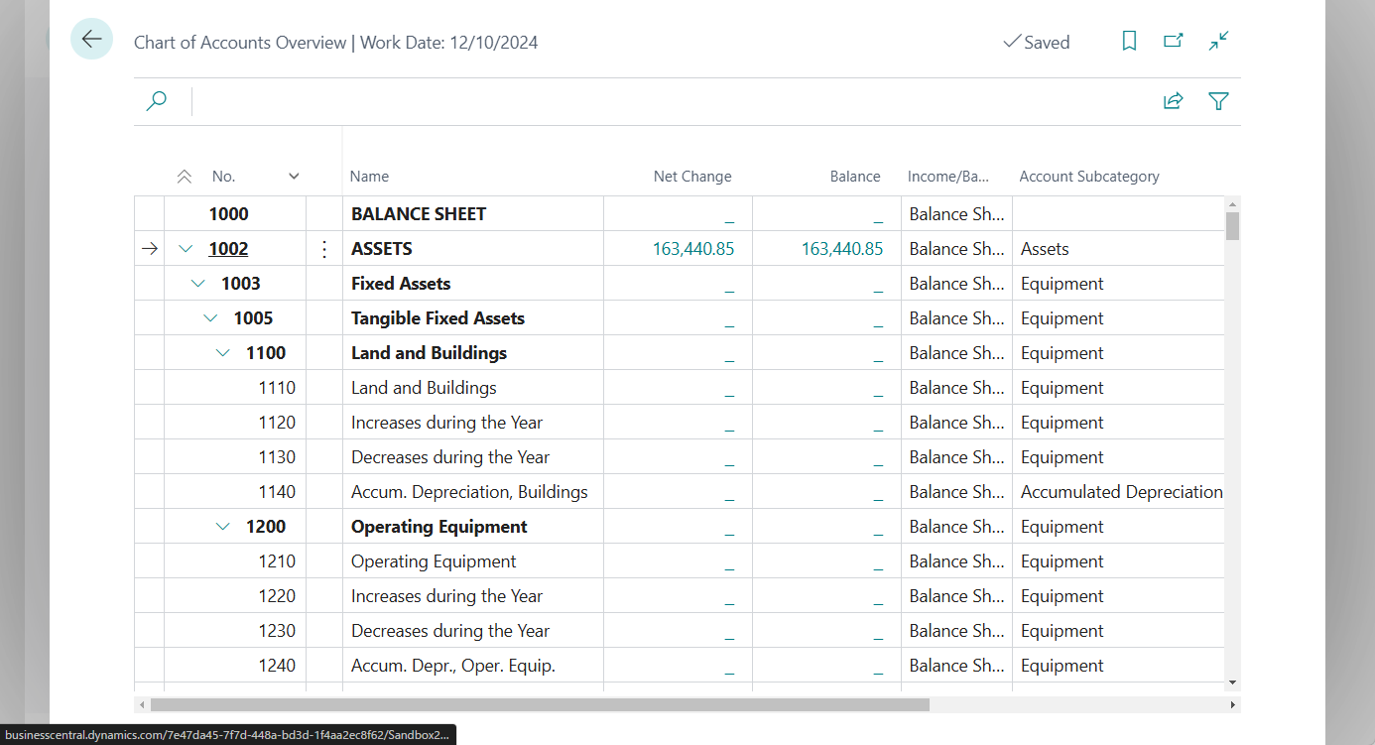Open the filter pane icon
Screen dimensions: 1375x745
1218,100
